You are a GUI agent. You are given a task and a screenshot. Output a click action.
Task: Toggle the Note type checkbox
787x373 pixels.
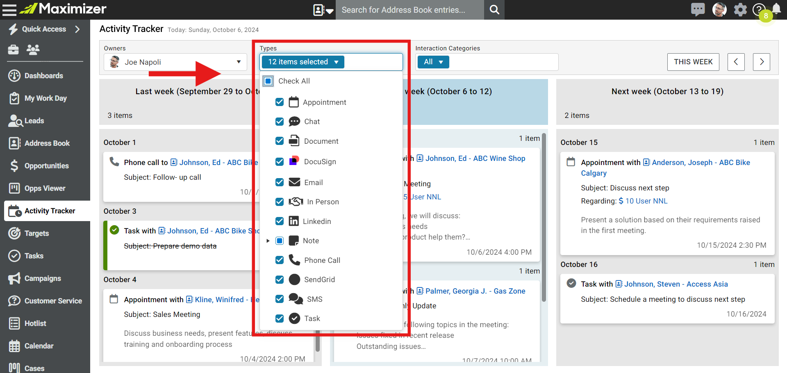click(280, 241)
